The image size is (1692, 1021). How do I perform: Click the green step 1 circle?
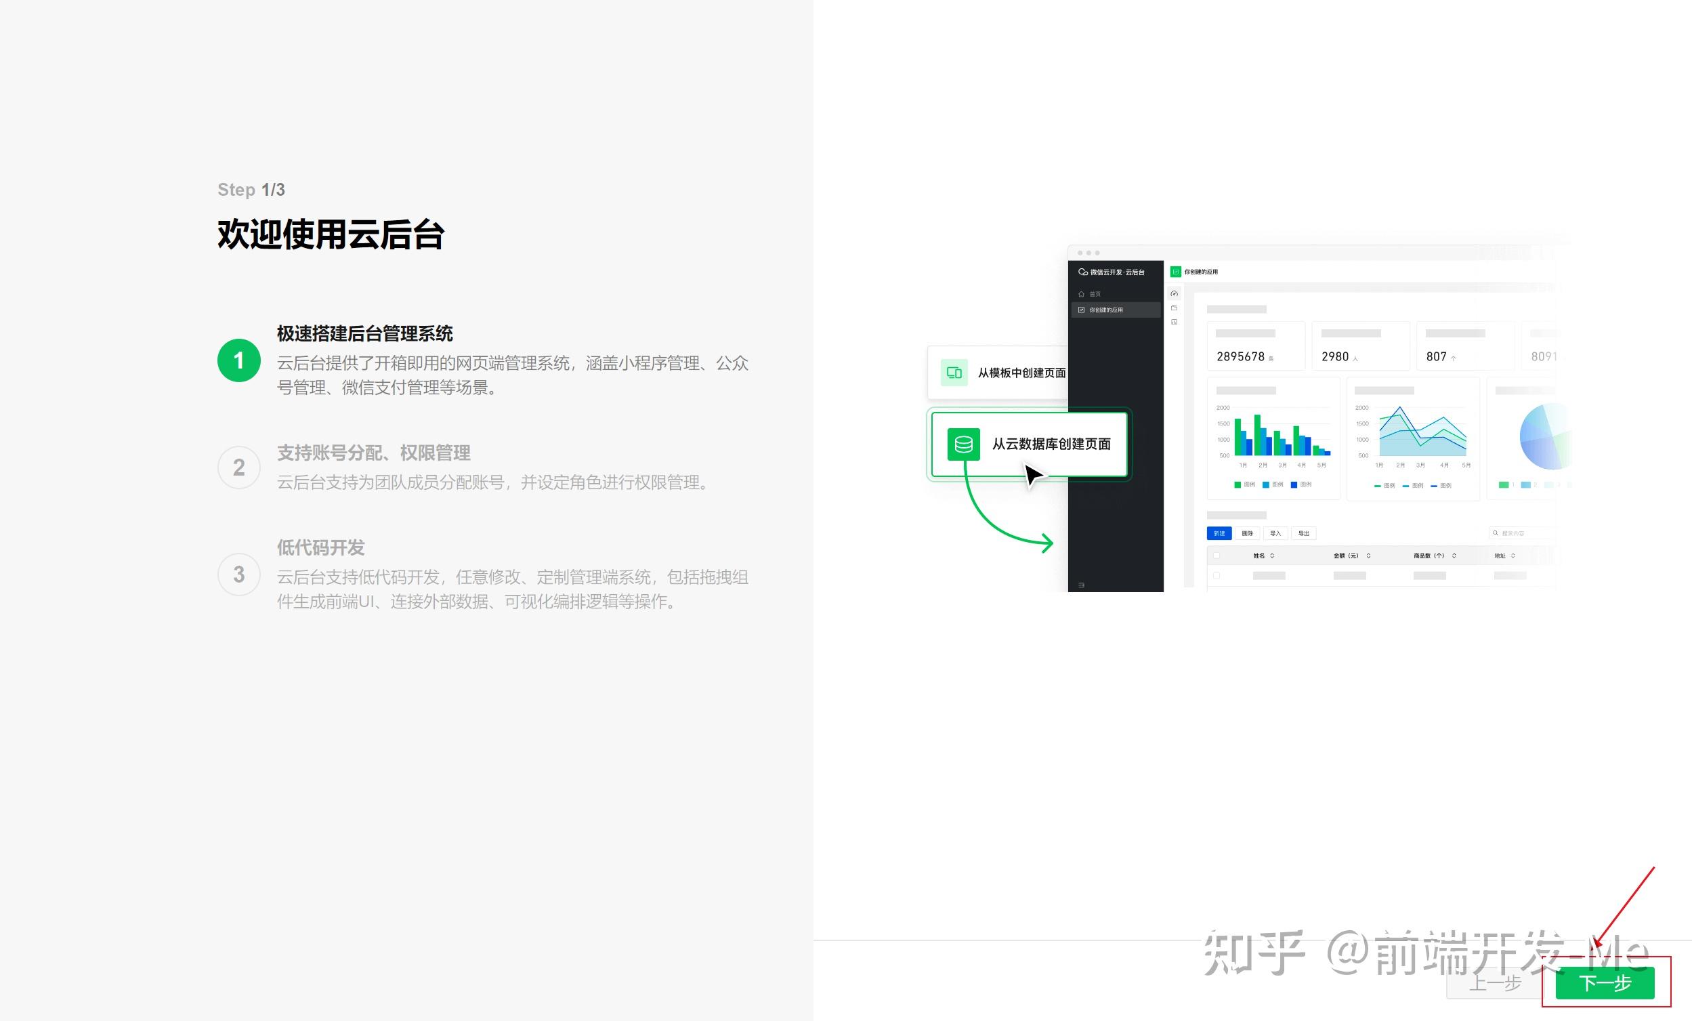(238, 360)
